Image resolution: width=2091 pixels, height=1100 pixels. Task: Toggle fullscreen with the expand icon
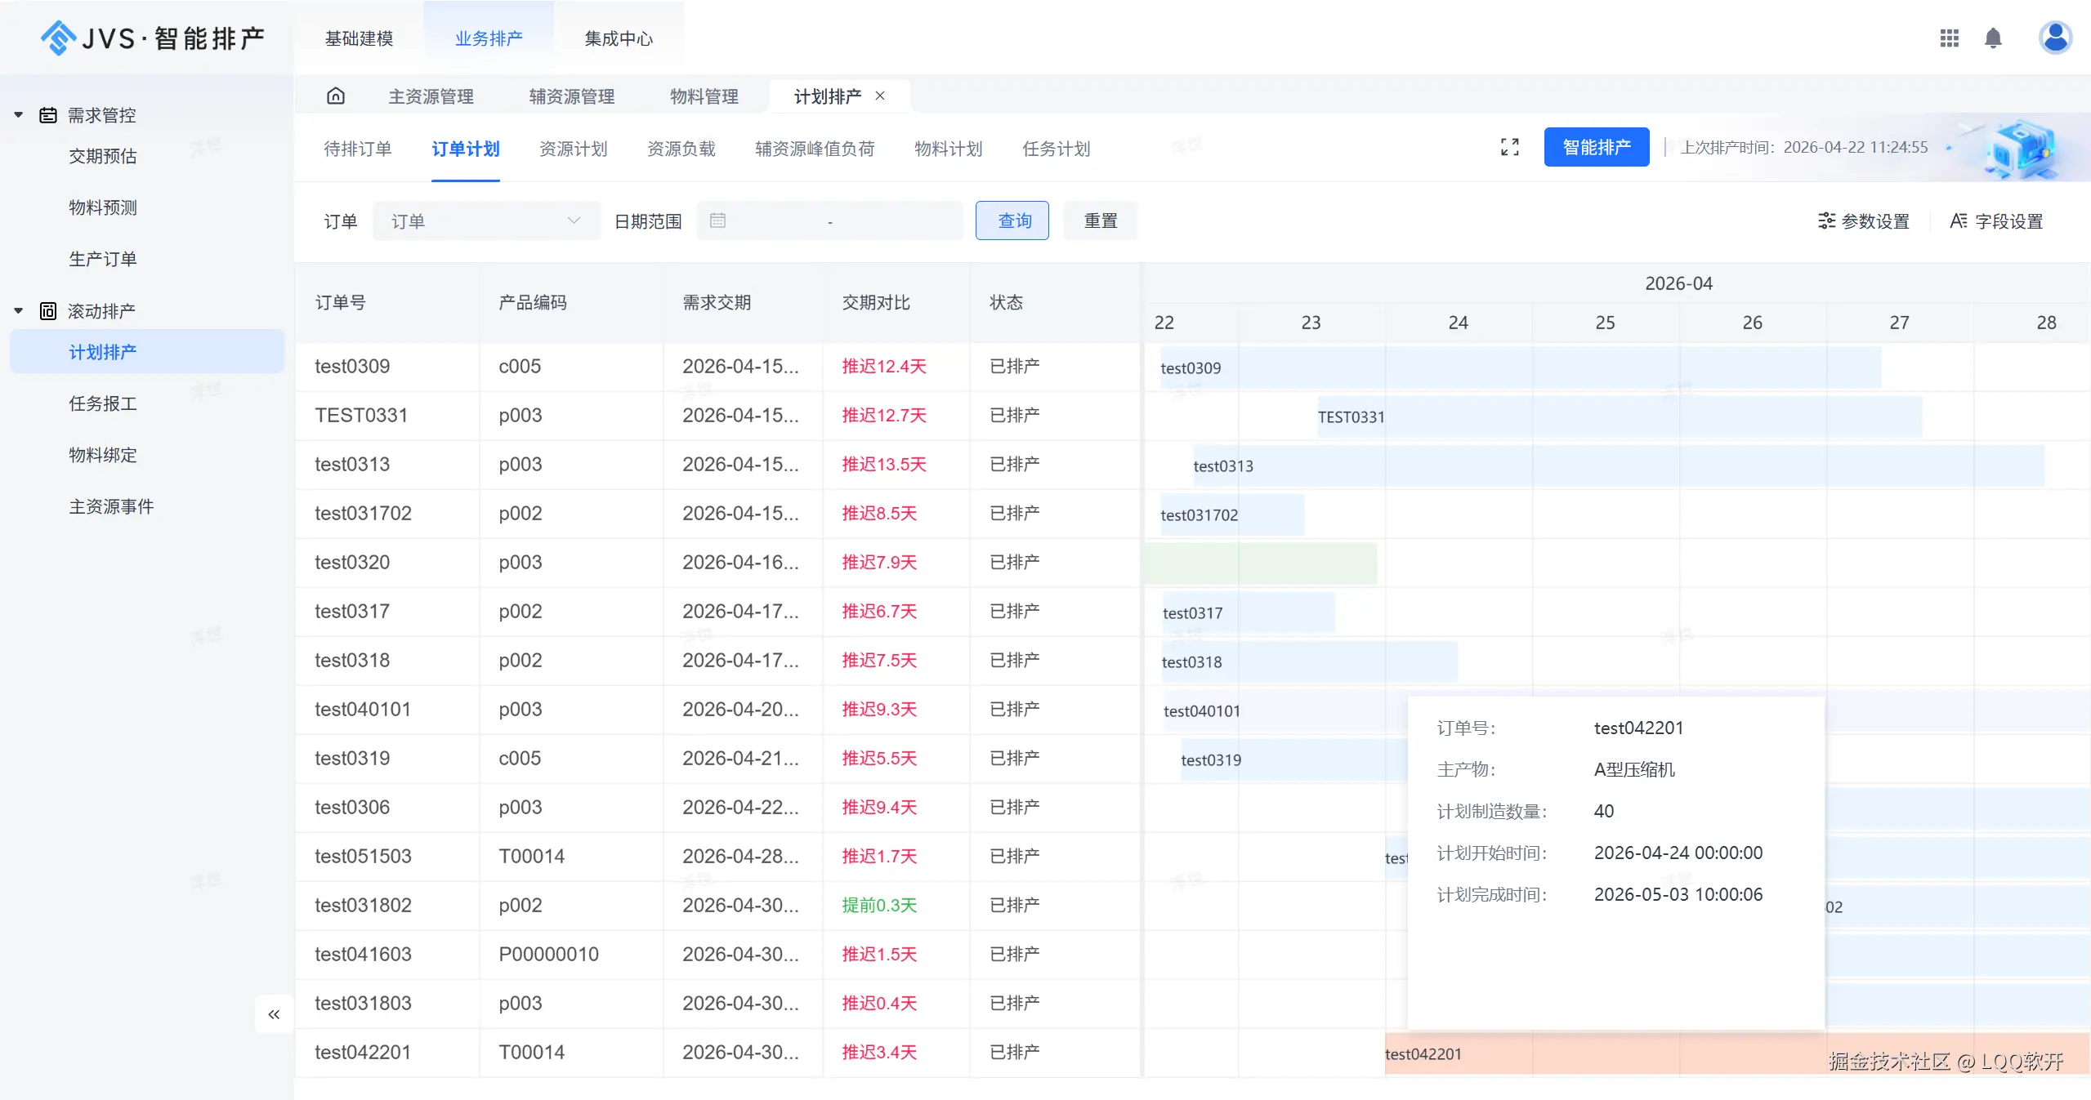click(1509, 147)
